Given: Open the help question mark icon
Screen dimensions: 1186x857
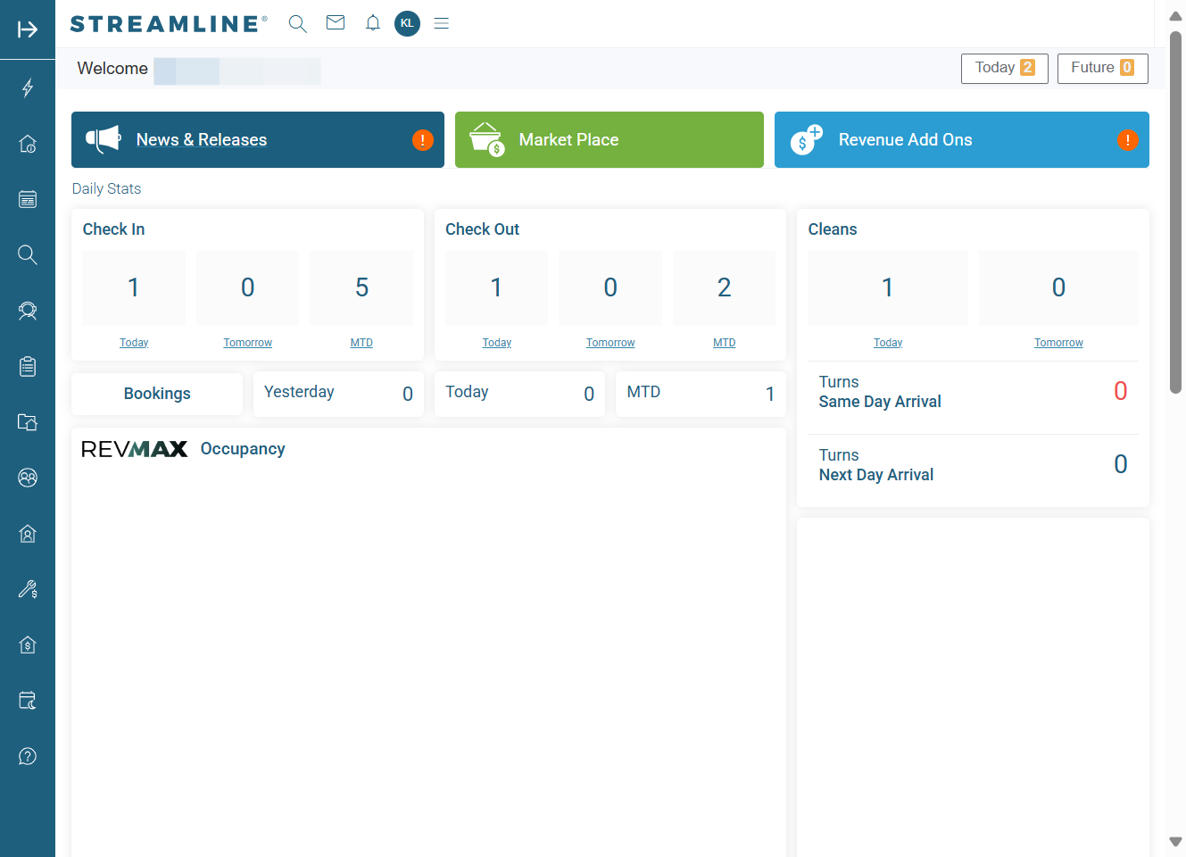Looking at the screenshot, I should click(28, 756).
